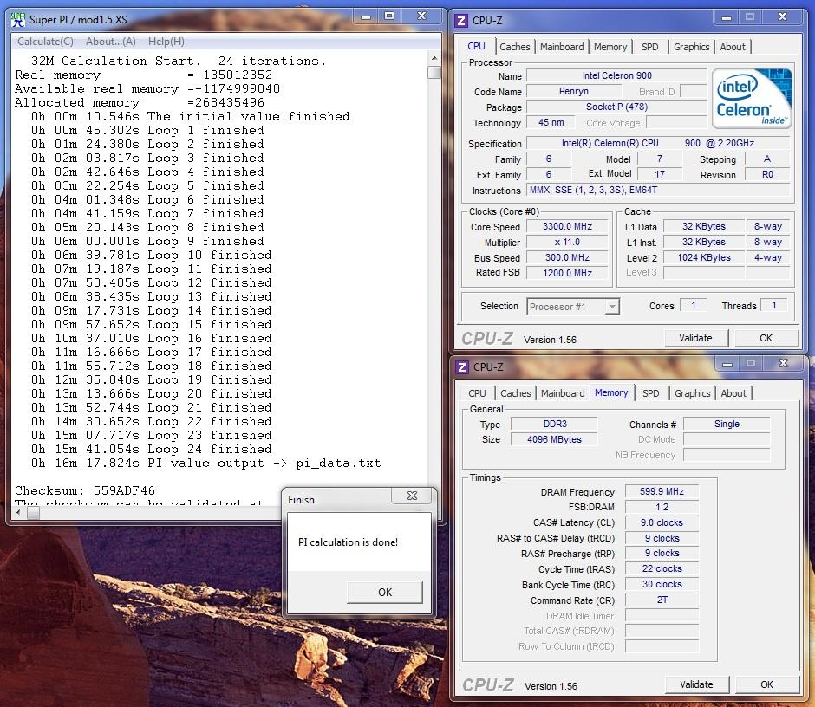Open the Help(H) menu in Super PI
Image resolution: width=815 pixels, height=707 pixels.
click(166, 42)
